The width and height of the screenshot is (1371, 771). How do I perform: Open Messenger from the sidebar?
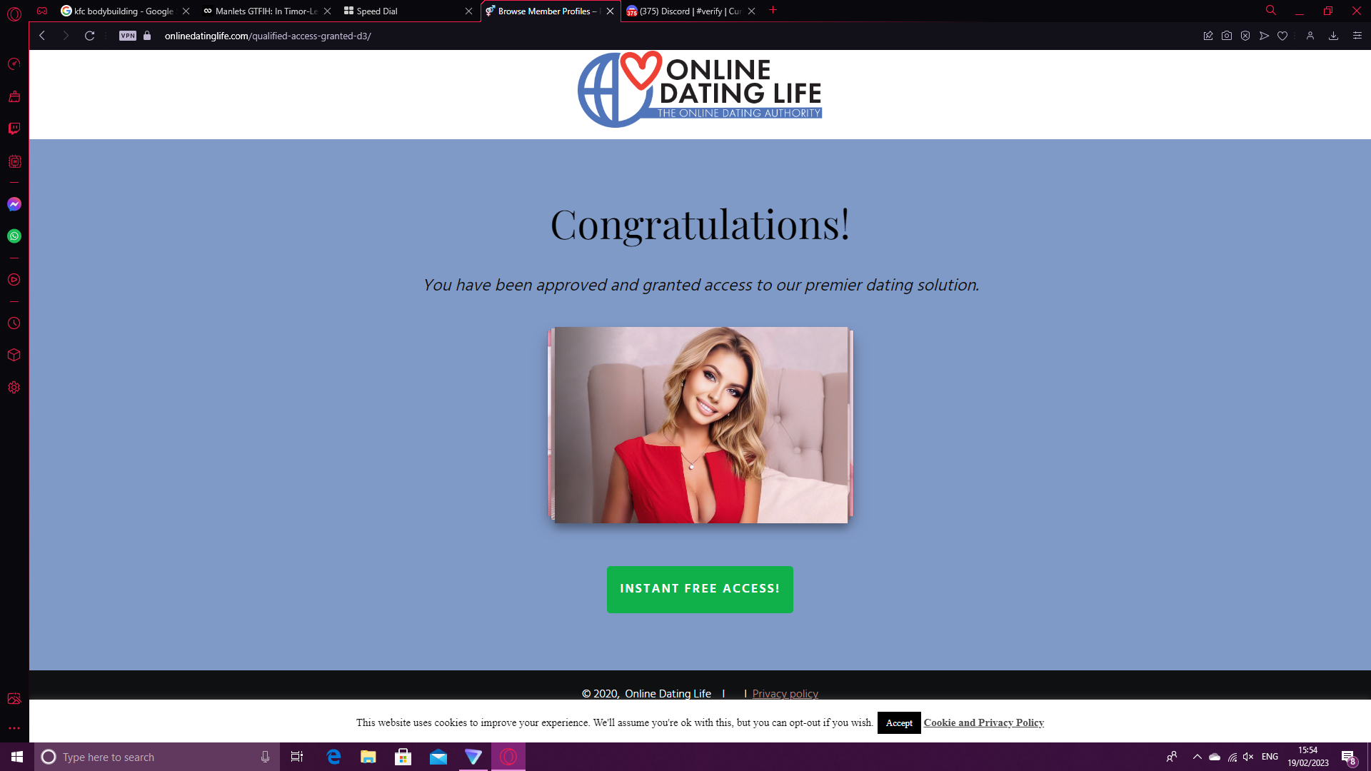coord(14,204)
